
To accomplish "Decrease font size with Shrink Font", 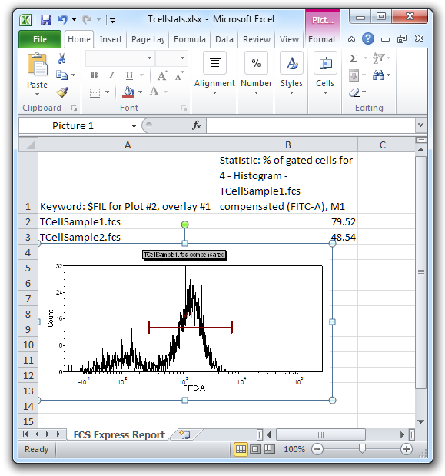I will click(179, 75).
